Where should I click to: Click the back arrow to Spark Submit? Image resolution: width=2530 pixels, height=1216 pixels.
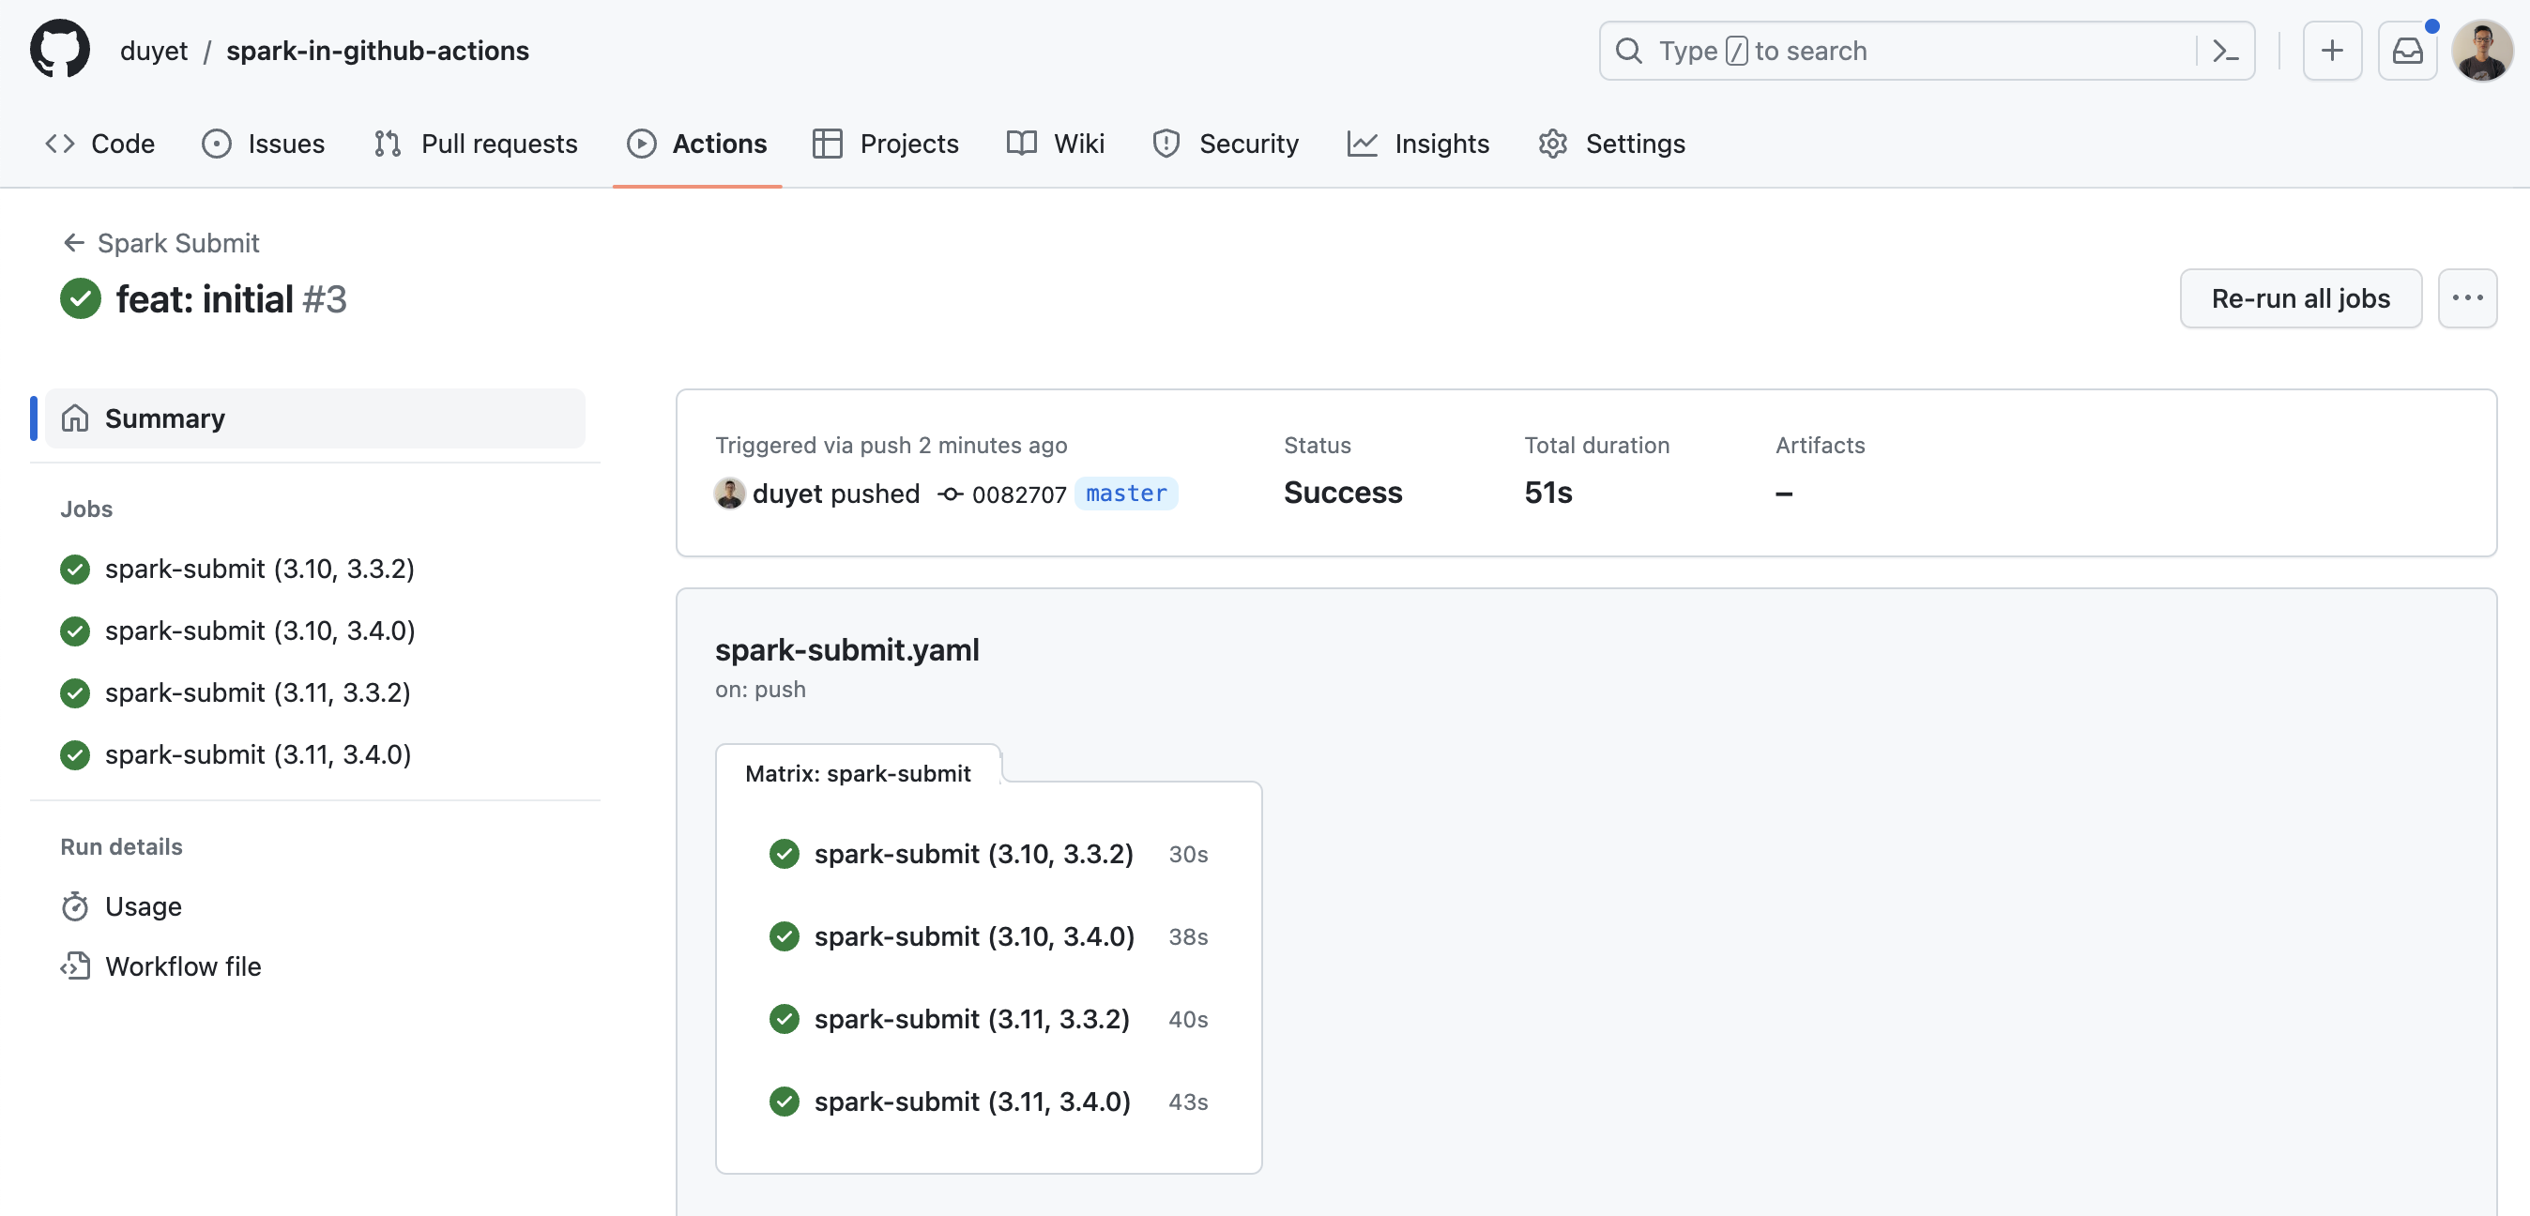tap(73, 243)
